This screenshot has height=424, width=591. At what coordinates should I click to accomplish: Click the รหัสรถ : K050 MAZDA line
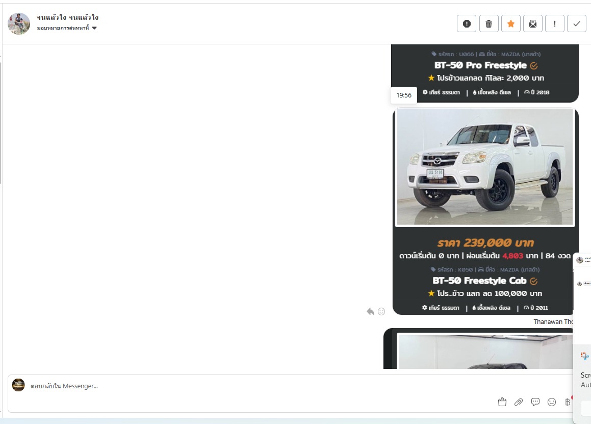485,270
